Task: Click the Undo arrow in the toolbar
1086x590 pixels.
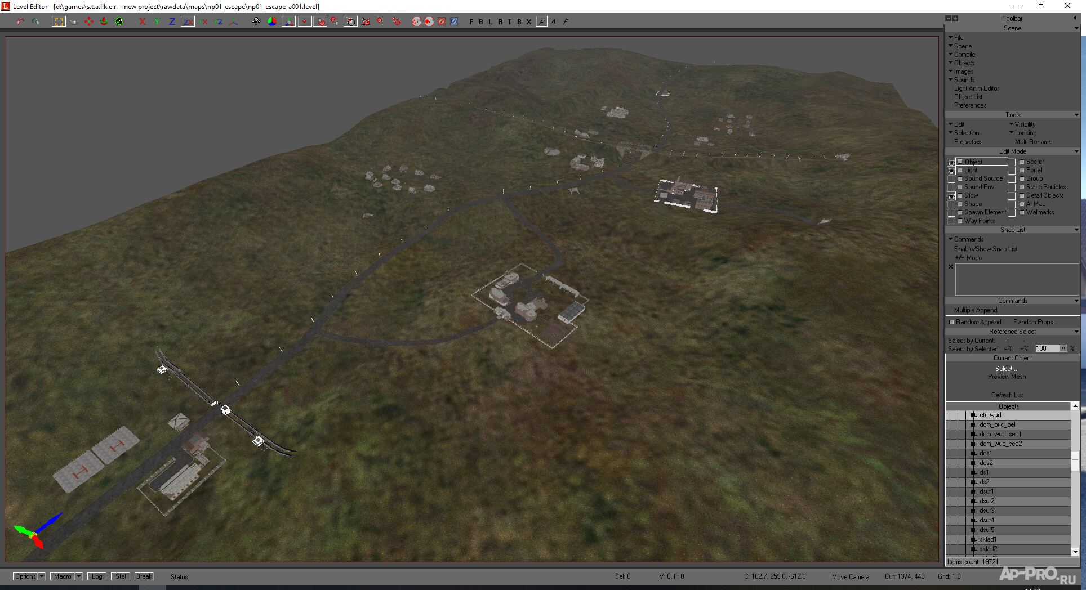Action: click(20, 21)
